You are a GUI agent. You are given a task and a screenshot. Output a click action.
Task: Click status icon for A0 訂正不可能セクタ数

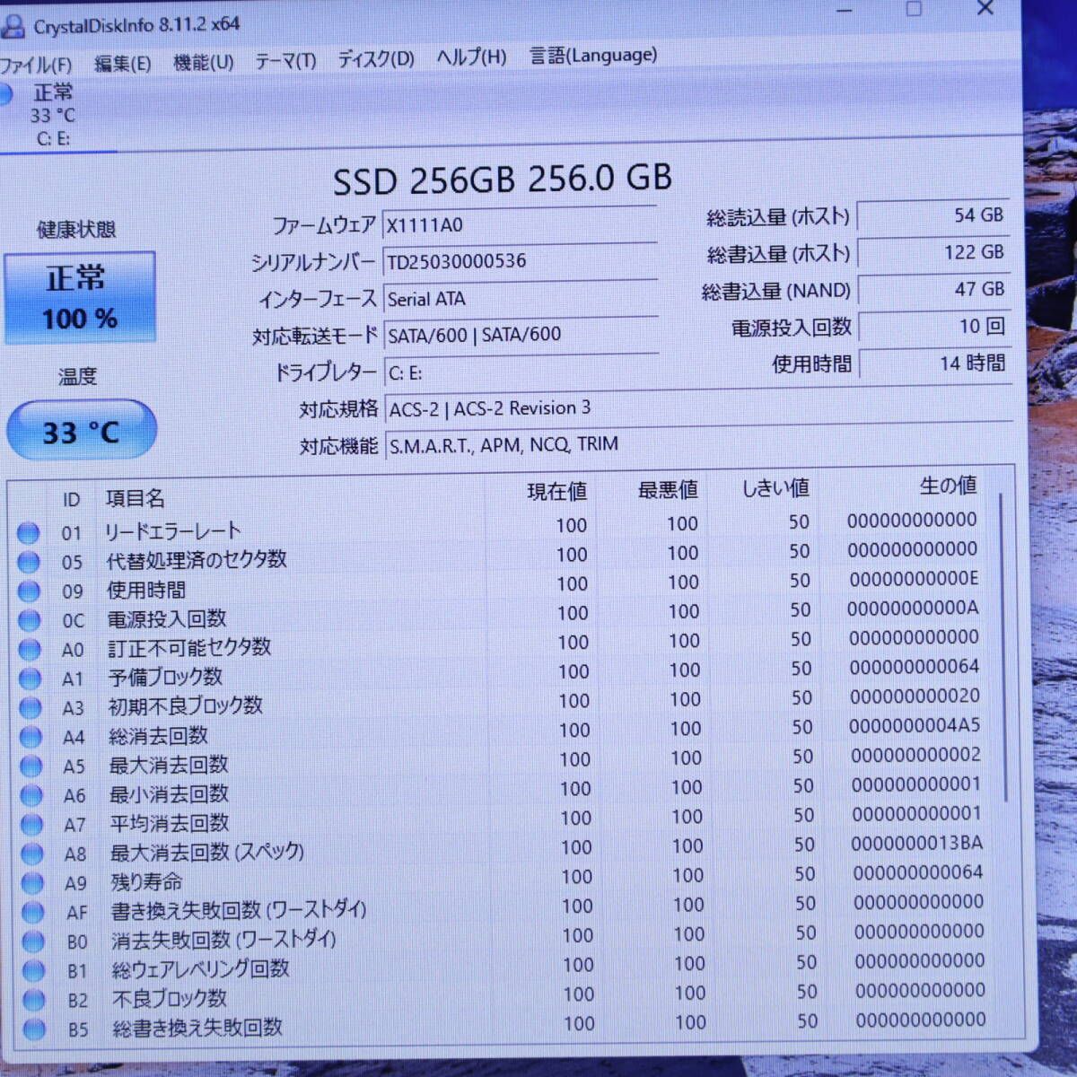(30, 650)
